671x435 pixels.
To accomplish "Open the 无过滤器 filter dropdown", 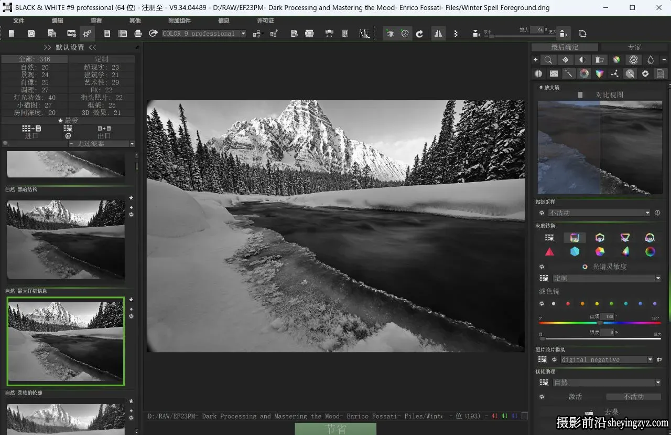I will (101, 144).
